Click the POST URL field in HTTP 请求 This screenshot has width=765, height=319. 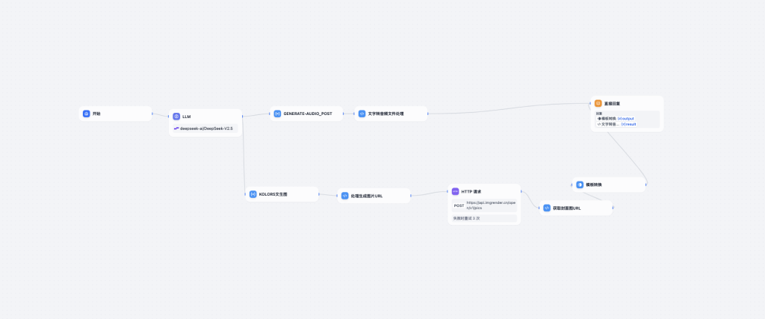click(491, 205)
